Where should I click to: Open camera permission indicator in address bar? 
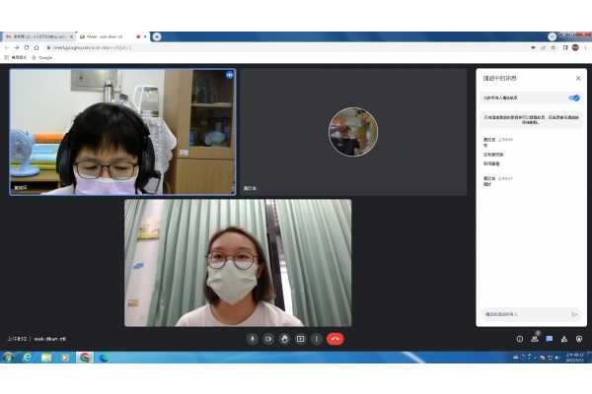(x=533, y=47)
